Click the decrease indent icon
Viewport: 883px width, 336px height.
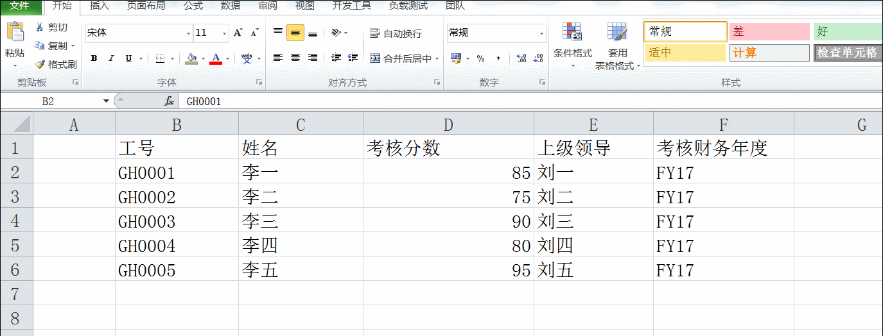point(336,58)
